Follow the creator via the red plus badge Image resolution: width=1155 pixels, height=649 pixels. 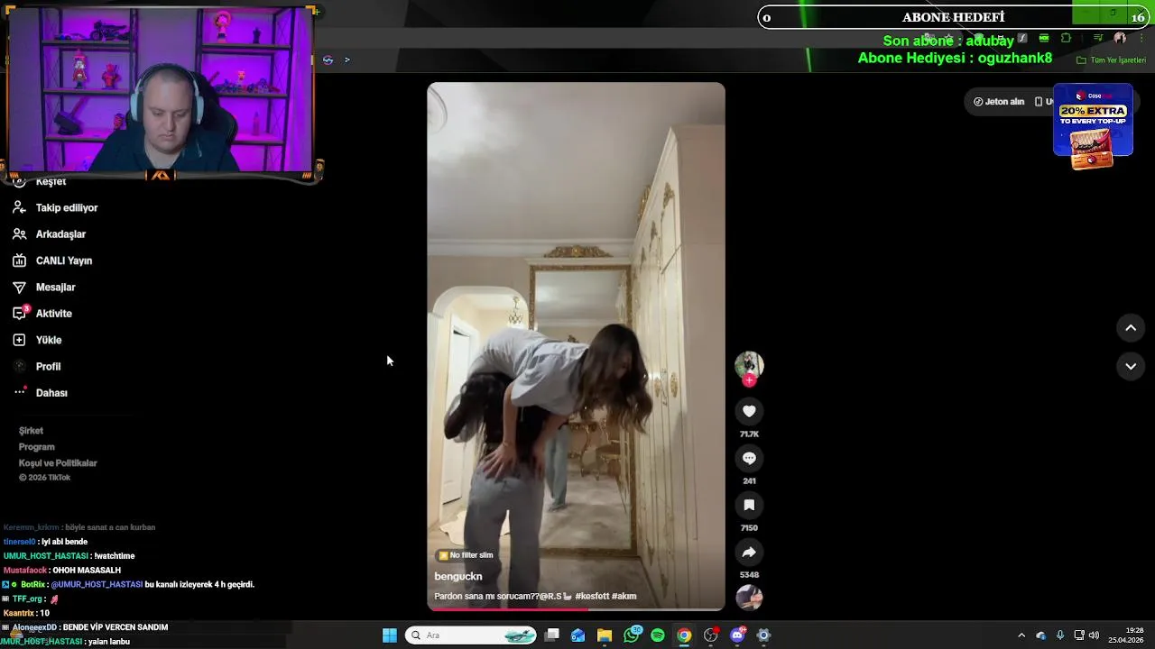coord(749,380)
